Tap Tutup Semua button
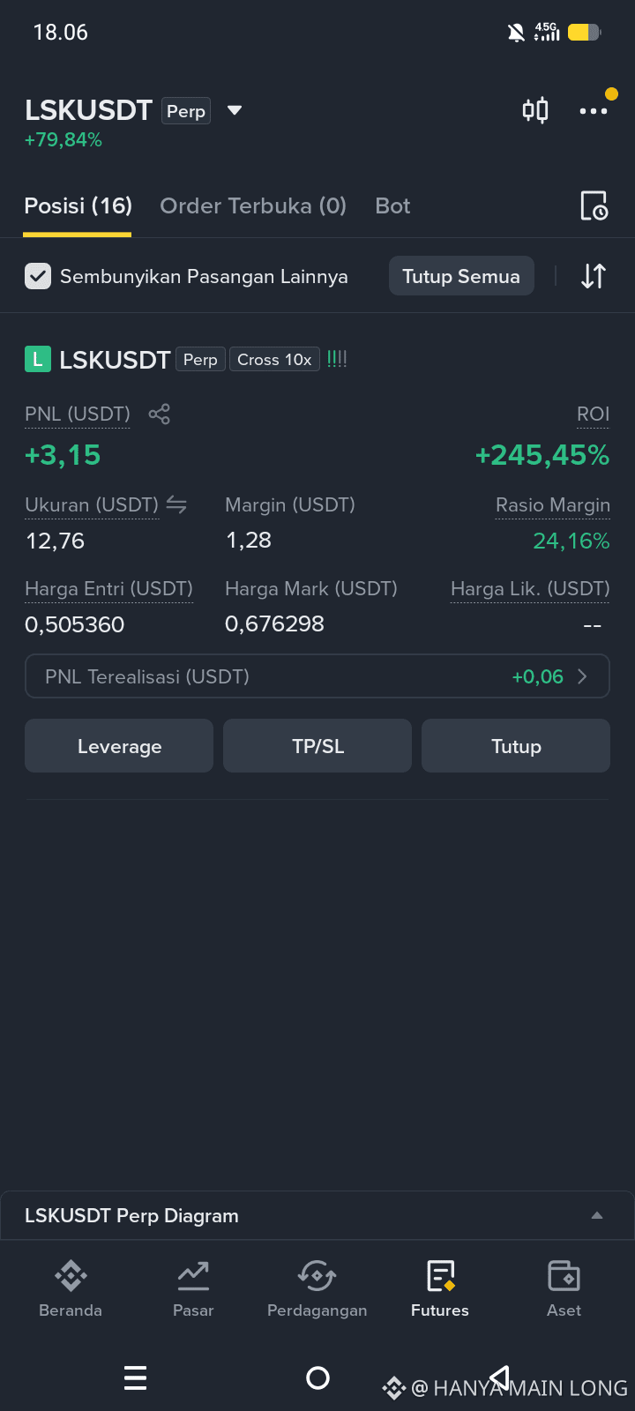This screenshot has height=1411, width=635. [x=461, y=276]
